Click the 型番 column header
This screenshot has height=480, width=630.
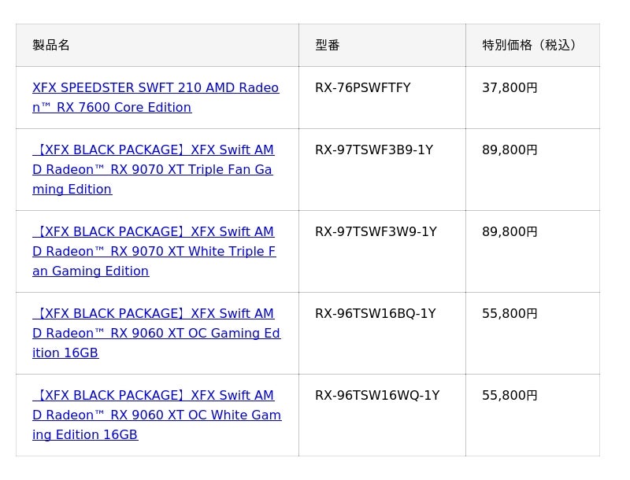328,46
